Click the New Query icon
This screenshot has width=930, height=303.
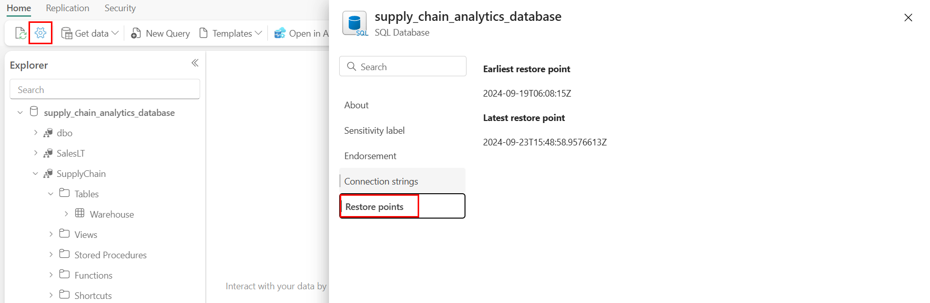[136, 33]
